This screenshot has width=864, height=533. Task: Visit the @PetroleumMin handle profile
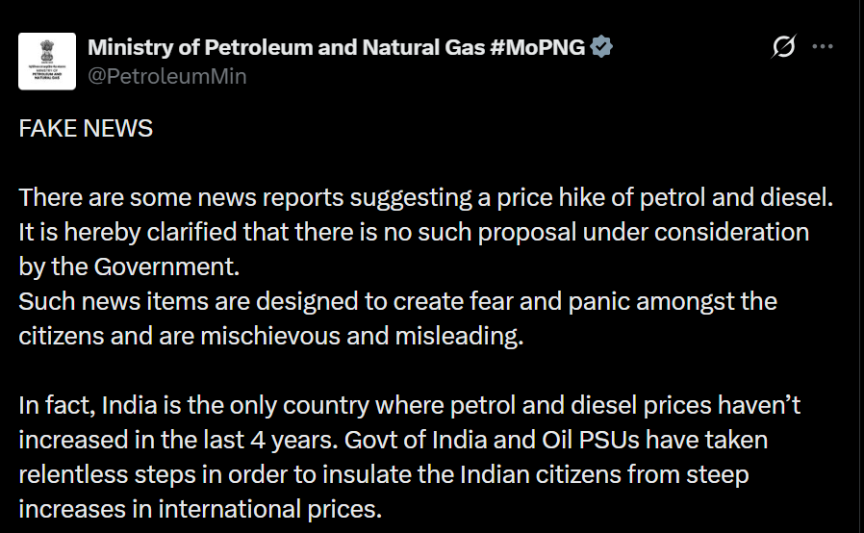166,76
